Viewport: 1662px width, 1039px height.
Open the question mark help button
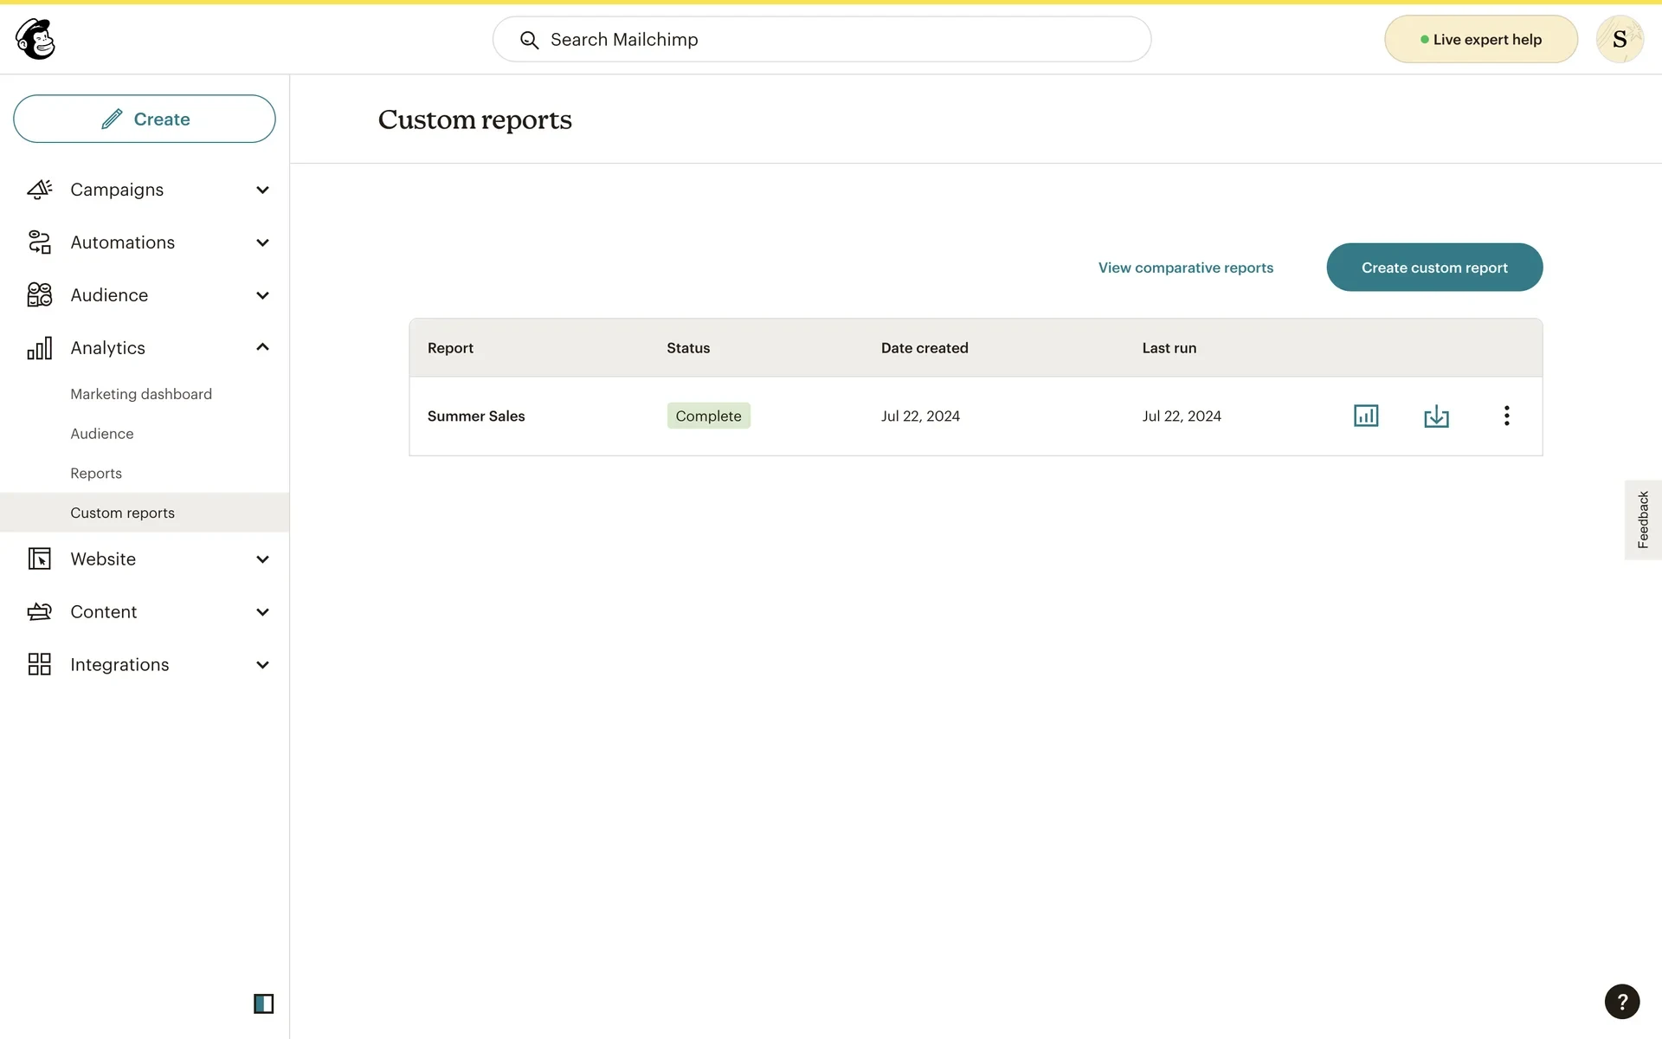(1621, 1002)
